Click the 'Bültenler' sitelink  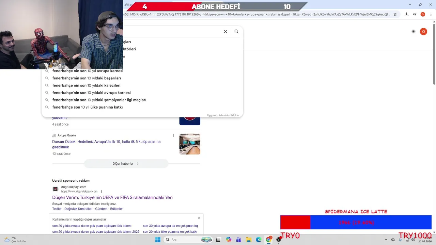116,209
